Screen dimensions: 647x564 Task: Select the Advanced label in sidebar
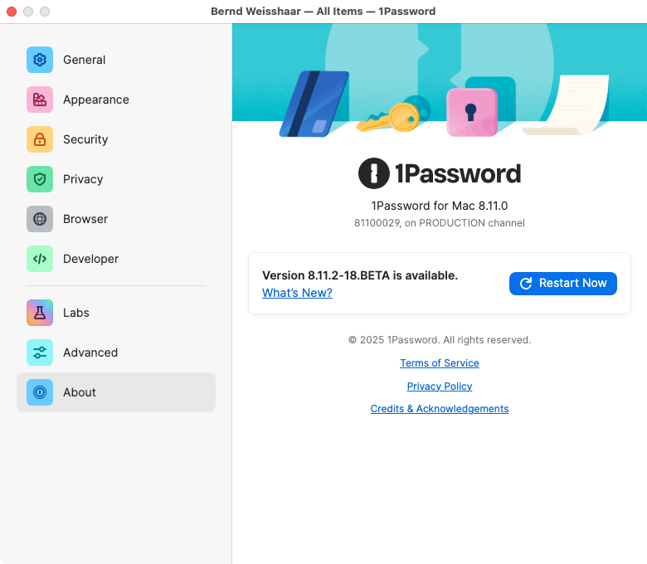90,352
